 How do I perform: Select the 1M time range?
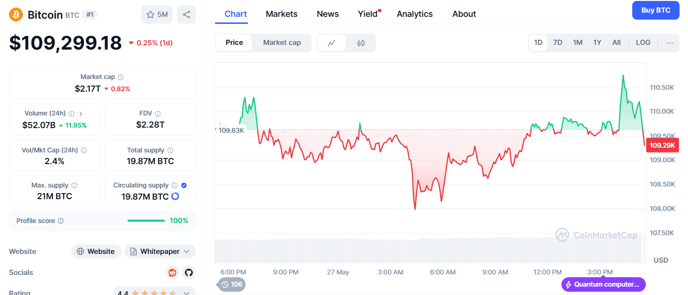click(577, 43)
